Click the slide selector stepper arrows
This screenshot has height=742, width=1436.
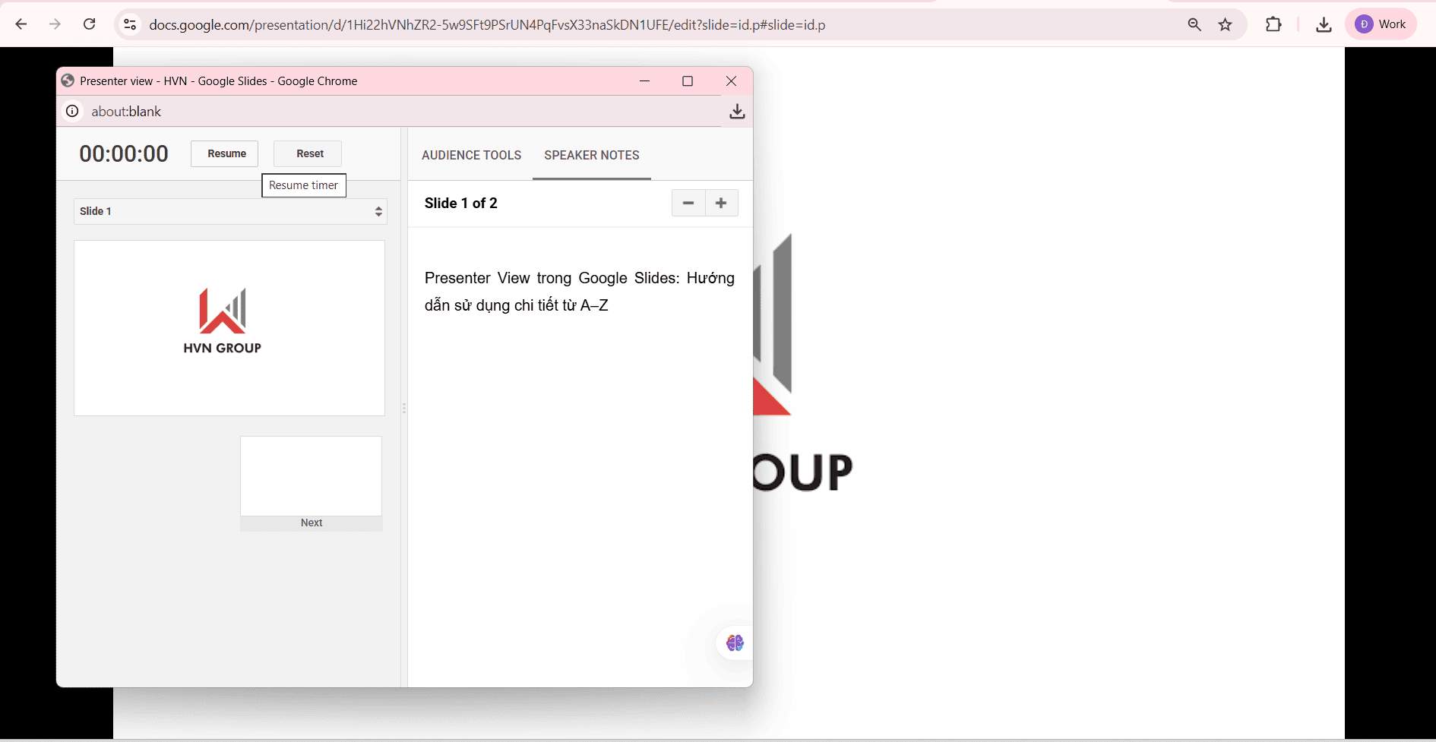coord(378,211)
